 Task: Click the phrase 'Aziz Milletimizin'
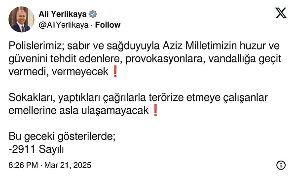[199, 46]
